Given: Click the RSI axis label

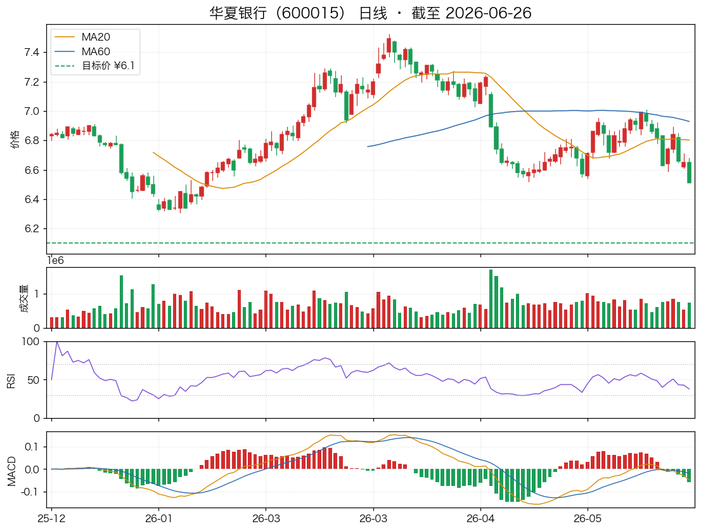Looking at the screenshot, I should click(11, 381).
